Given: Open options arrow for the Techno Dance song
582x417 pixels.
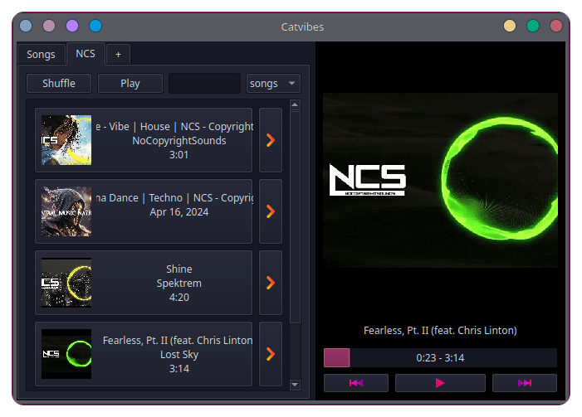Looking at the screenshot, I should [271, 211].
